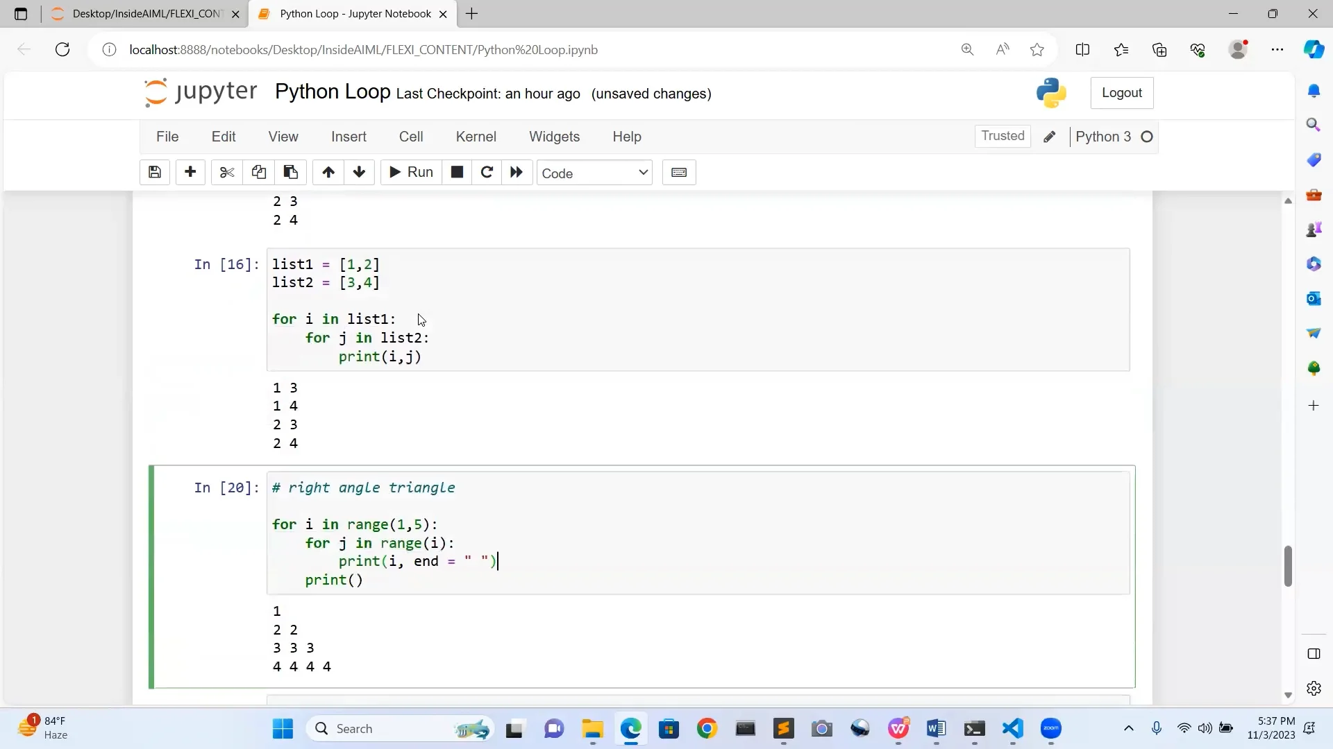
Task: Paste cells below icon
Action: click(x=291, y=173)
